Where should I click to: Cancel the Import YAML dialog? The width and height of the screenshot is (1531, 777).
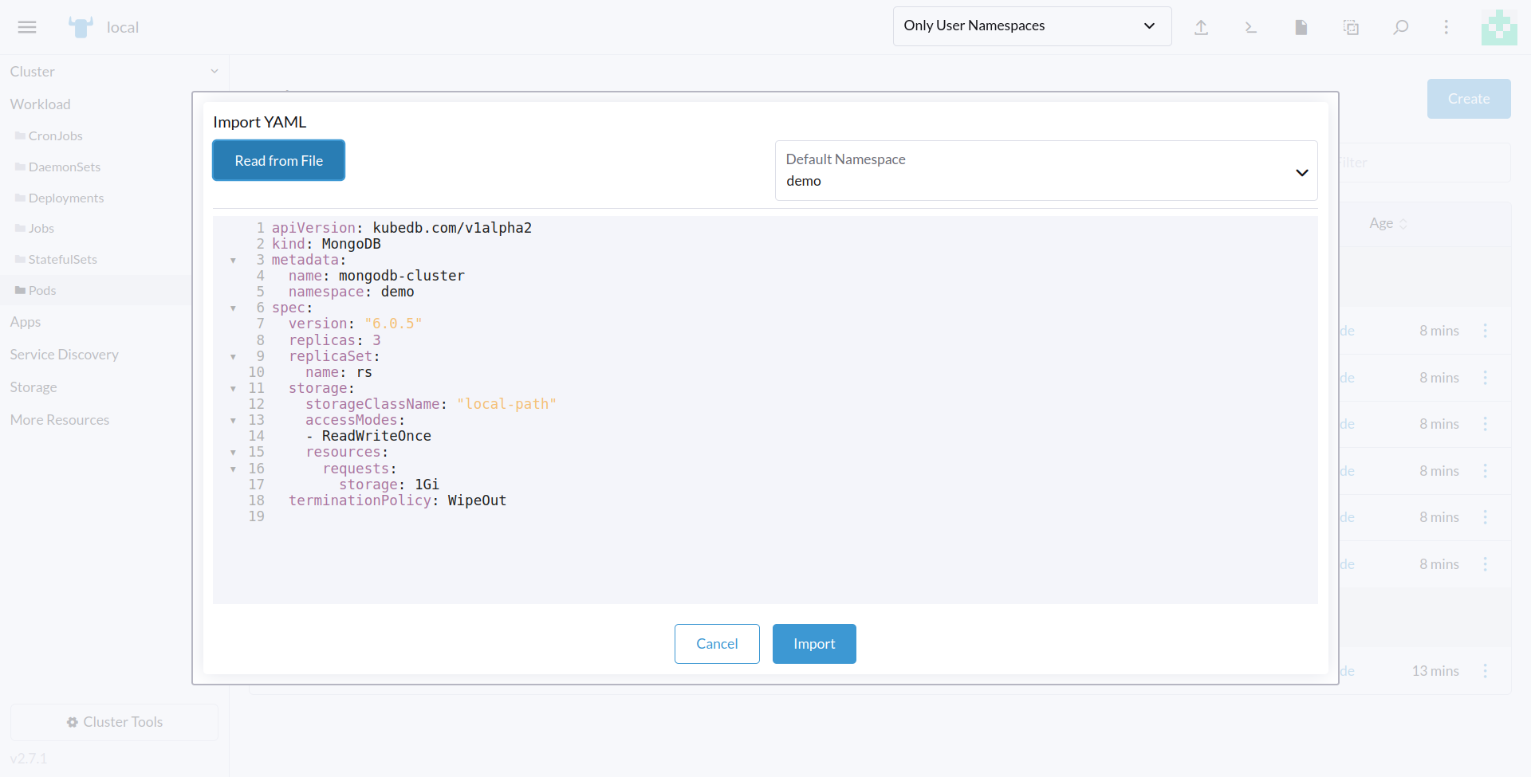(x=716, y=644)
